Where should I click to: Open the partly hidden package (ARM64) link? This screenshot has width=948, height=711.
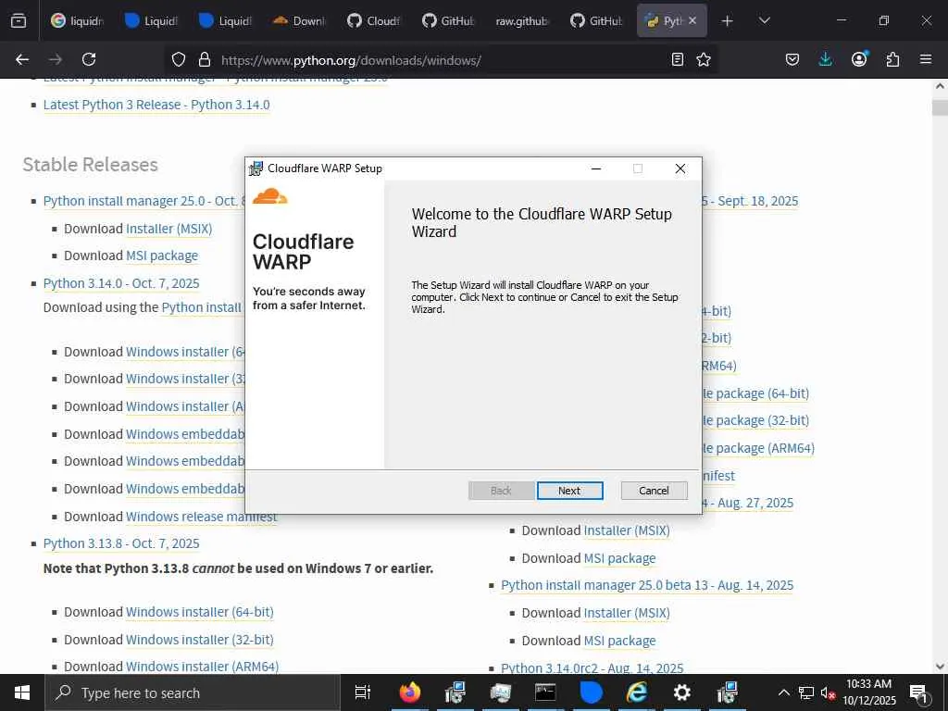(x=759, y=448)
